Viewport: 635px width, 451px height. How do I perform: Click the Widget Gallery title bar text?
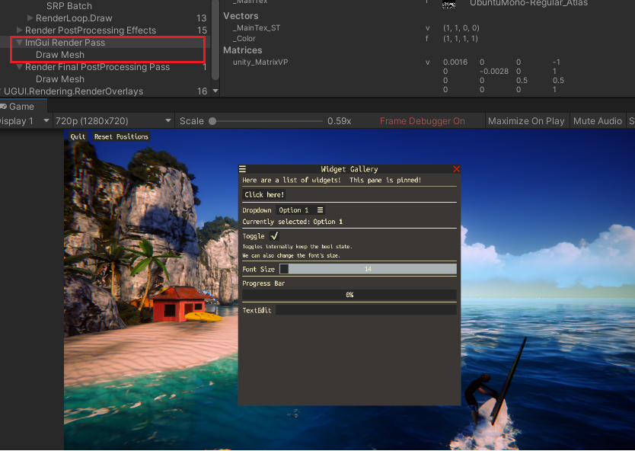point(349,169)
